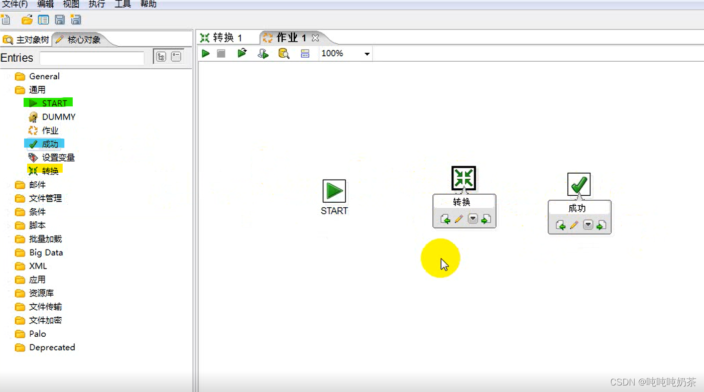Click input hop connector on 成功 popup
Viewport: 704px width, 392px height.
coord(560,225)
